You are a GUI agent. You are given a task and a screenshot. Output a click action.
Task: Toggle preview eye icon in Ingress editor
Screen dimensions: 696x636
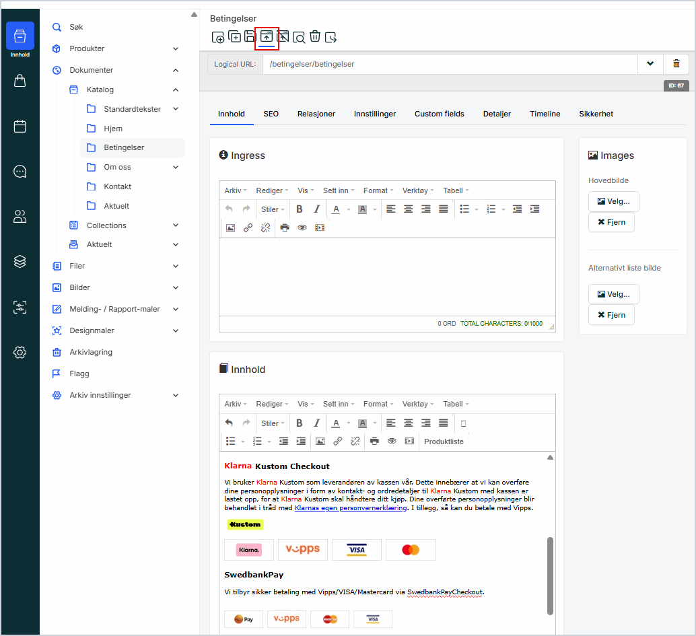point(302,227)
